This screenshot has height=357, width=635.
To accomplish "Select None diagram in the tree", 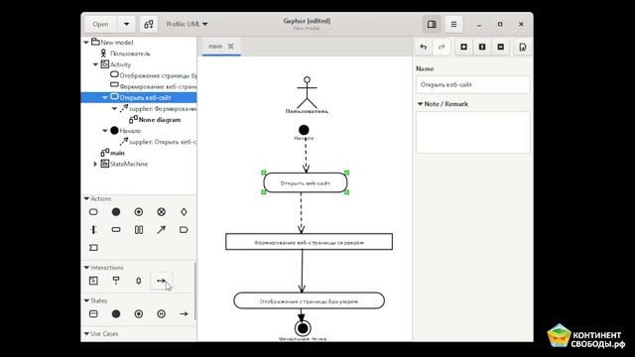I will (159, 120).
